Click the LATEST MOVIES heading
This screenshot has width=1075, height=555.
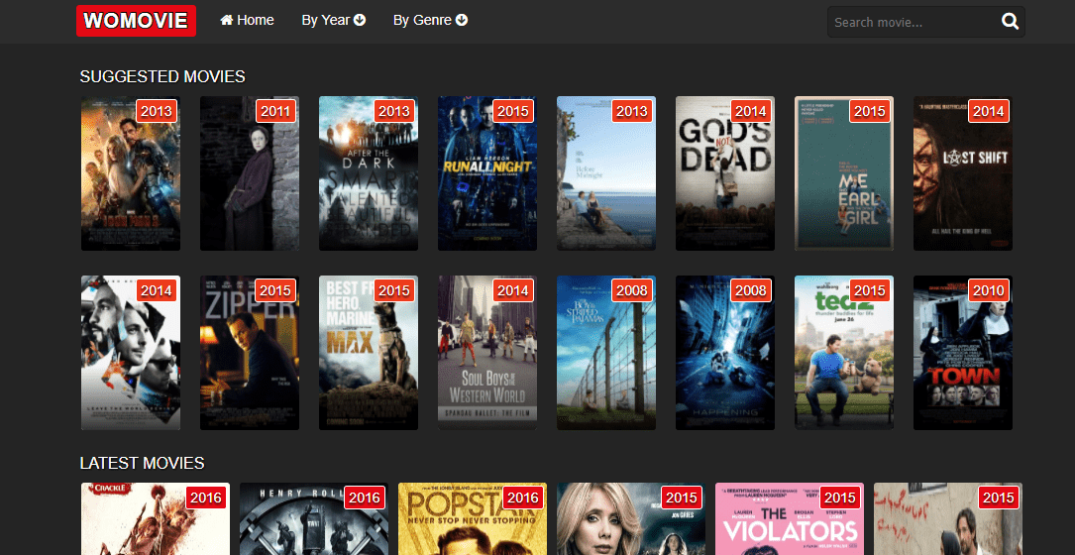tap(142, 463)
